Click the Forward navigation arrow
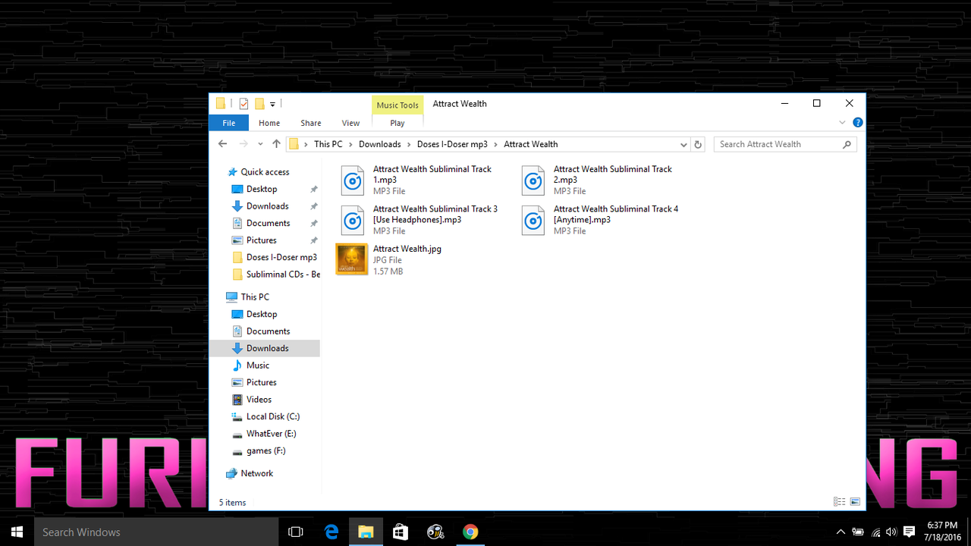 pyautogui.click(x=244, y=144)
